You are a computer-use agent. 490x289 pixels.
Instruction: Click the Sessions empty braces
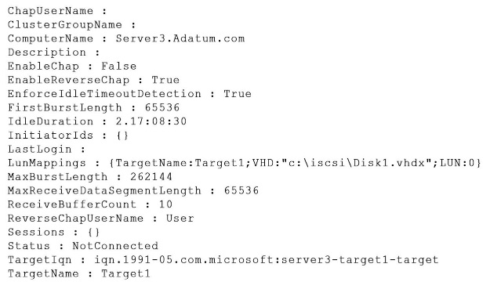(x=93, y=232)
